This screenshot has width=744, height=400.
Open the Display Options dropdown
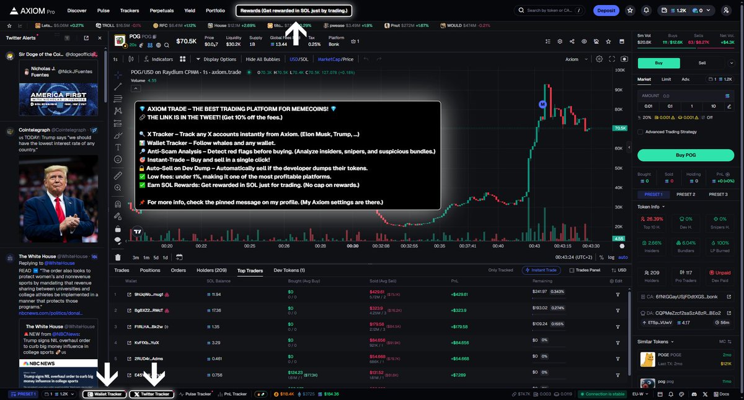pyautogui.click(x=216, y=59)
